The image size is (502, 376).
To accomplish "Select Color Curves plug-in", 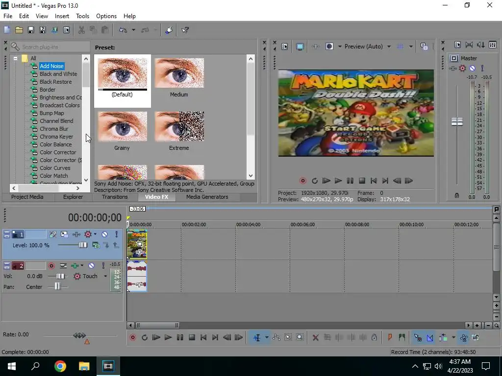I will [x=55, y=168].
